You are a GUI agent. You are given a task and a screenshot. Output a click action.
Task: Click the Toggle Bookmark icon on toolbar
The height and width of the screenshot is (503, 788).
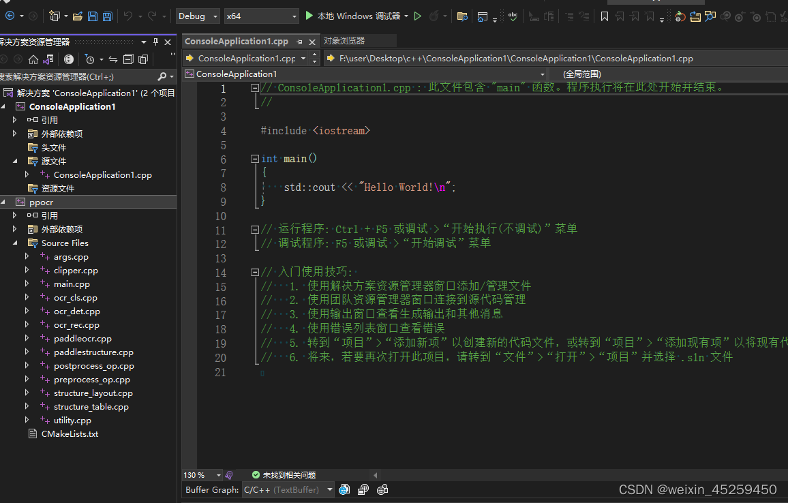pyautogui.click(x=605, y=16)
